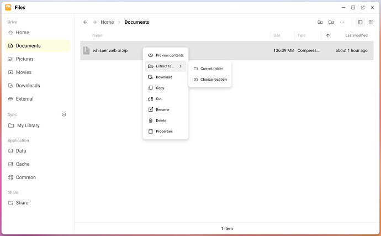Navigate back with the left arrow

[85, 22]
